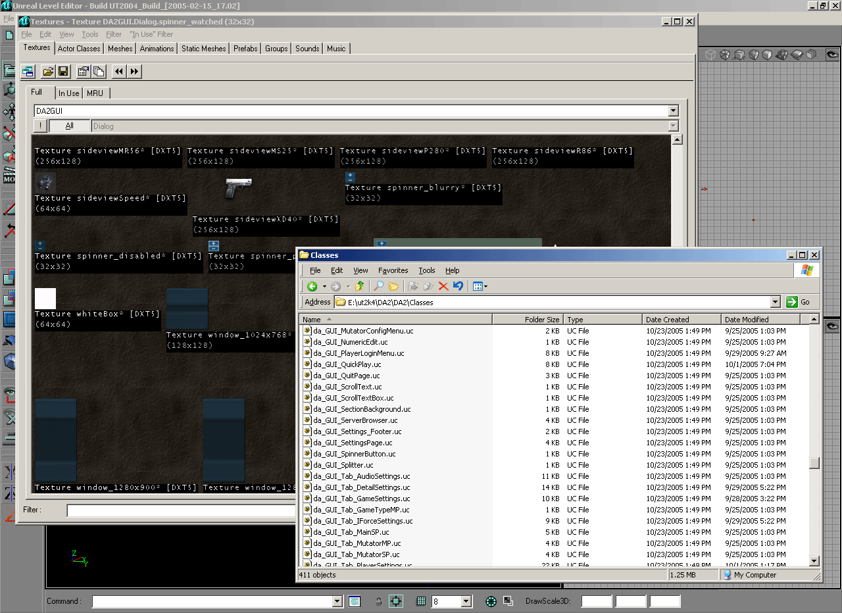842x613 pixels.
Task: Toggle the All groups button
Action: pos(70,126)
